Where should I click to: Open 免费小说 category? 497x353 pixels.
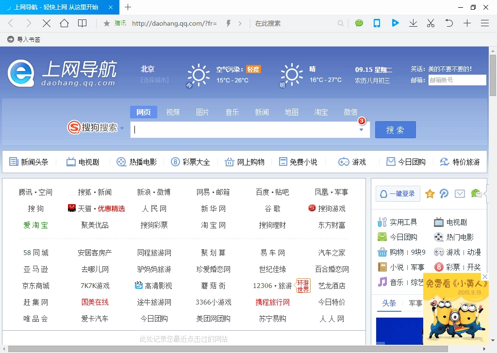(298, 162)
